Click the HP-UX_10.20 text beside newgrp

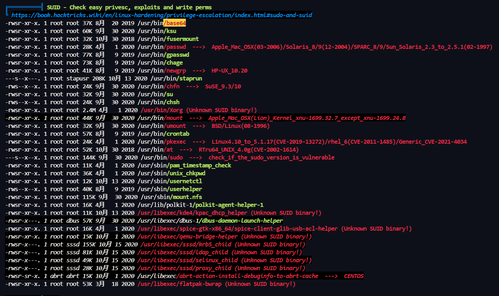click(229, 70)
